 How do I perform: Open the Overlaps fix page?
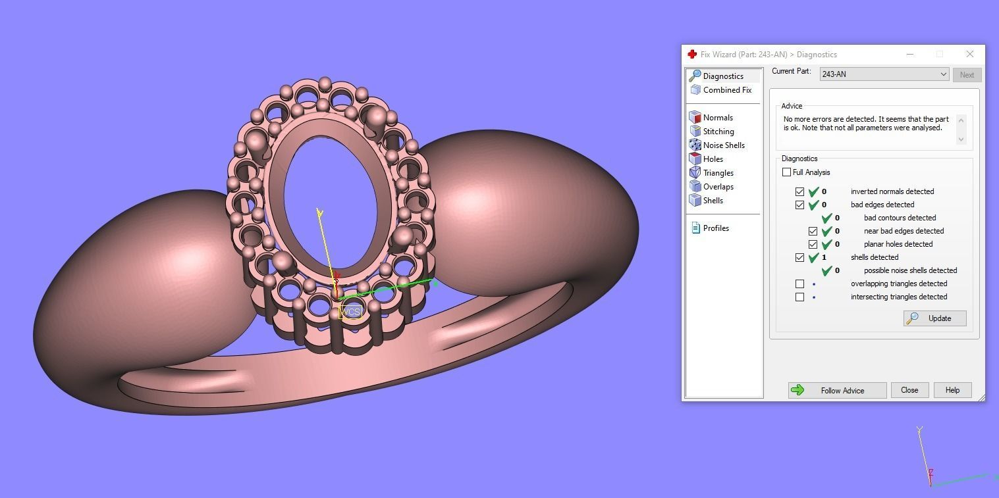718,187
